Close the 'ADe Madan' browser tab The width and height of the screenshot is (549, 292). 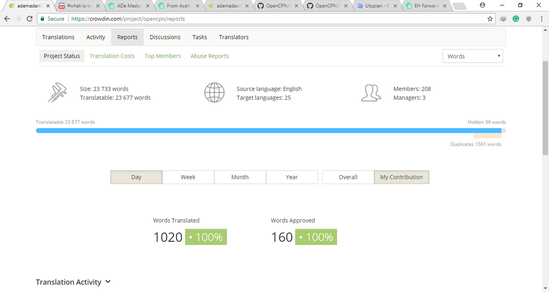tap(148, 6)
